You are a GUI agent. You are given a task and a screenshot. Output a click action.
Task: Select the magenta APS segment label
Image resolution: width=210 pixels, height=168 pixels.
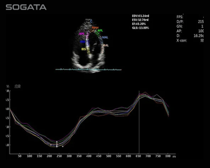82,34
